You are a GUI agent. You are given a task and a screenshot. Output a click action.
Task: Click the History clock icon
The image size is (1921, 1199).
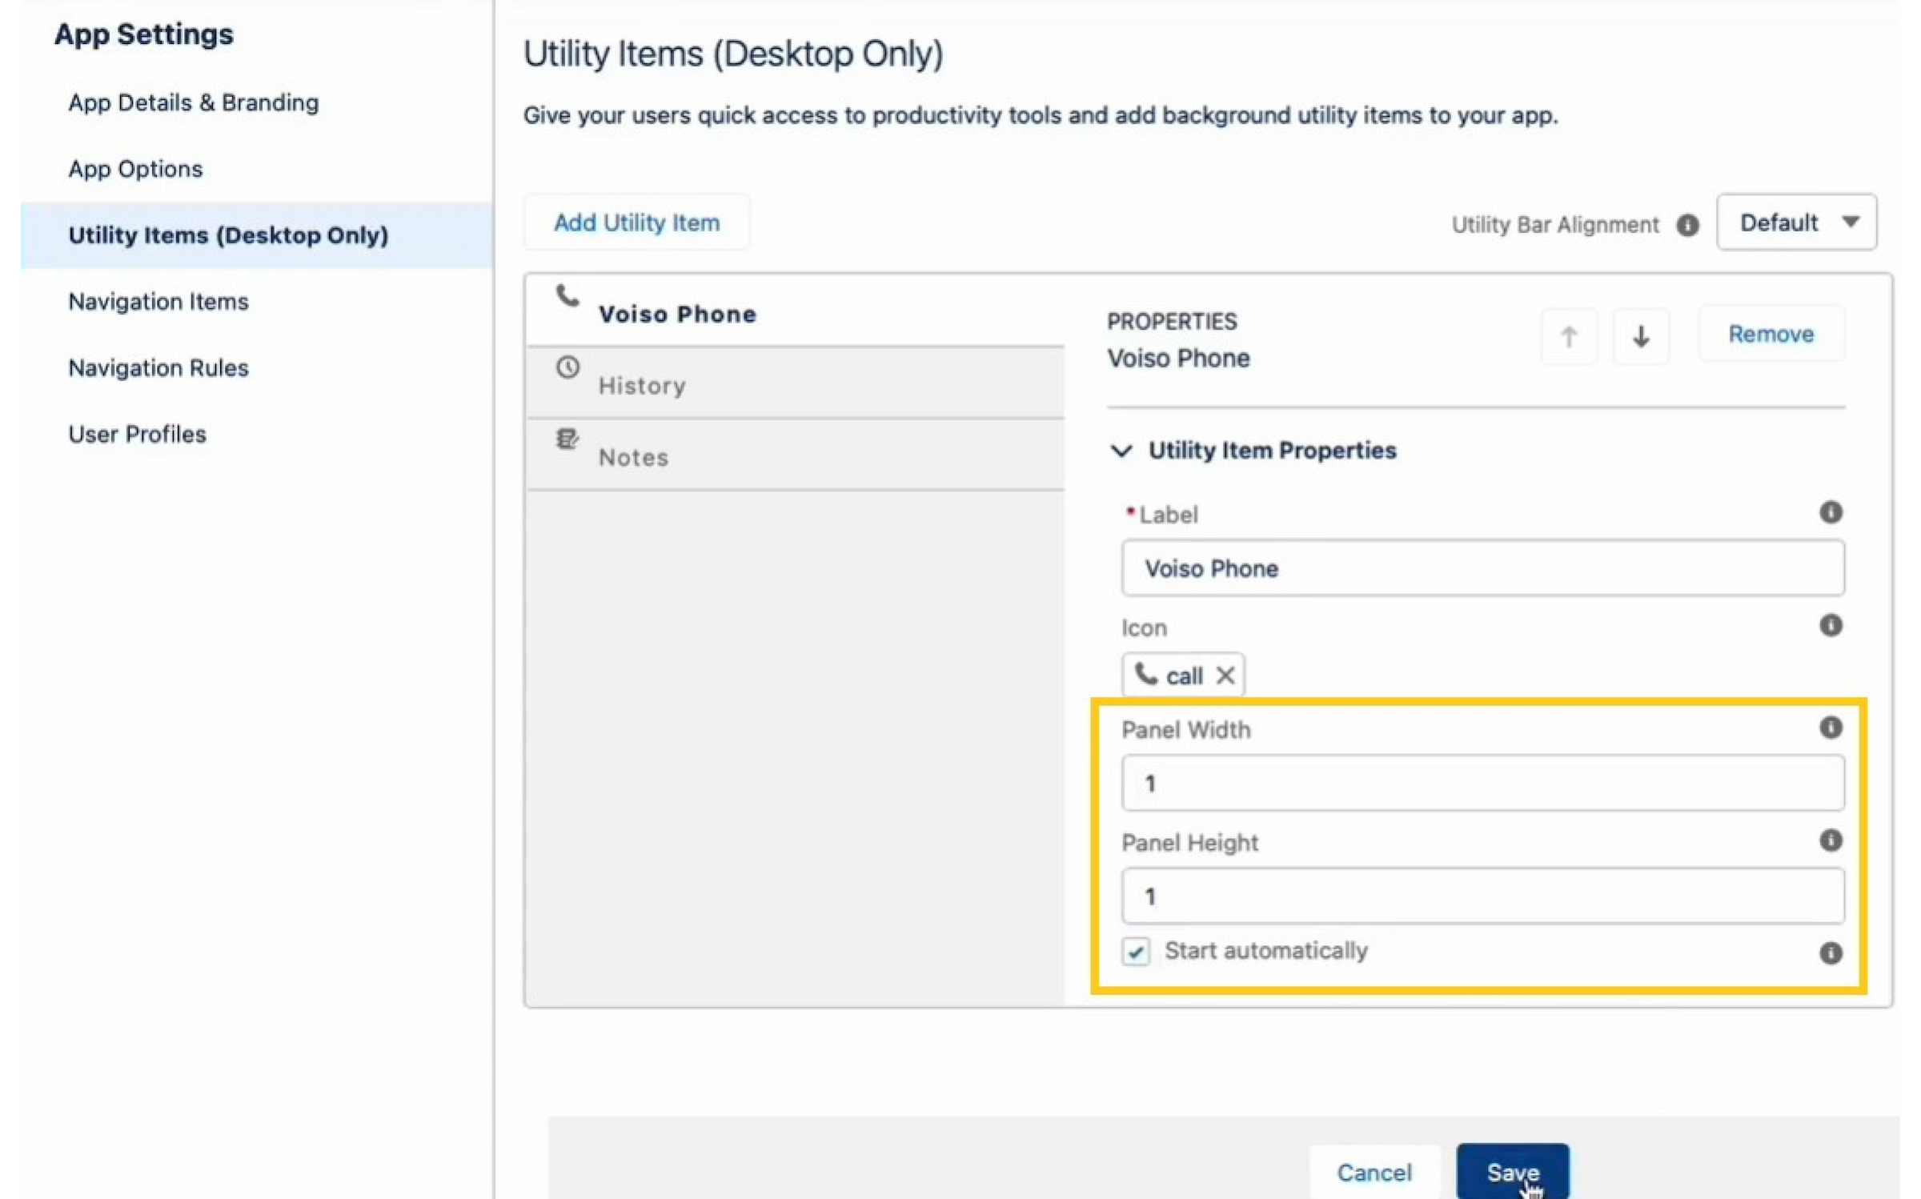(567, 367)
